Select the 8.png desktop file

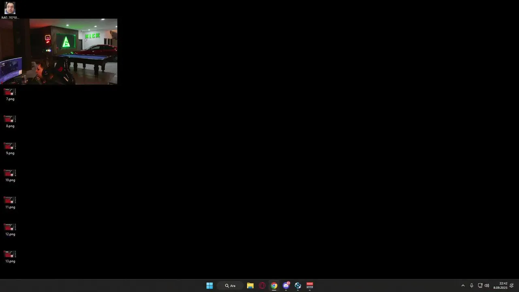tap(10, 122)
